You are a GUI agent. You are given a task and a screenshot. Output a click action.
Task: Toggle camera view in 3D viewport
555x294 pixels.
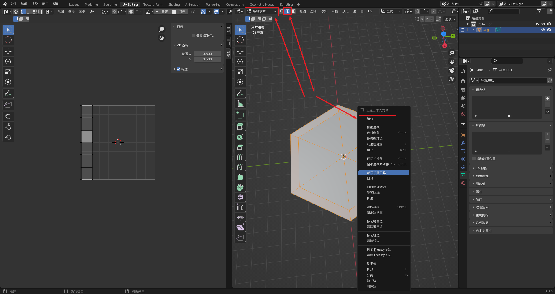[x=452, y=70]
